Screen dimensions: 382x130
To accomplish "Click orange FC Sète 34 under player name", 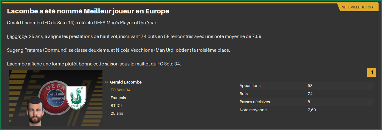I will (x=121, y=90).
